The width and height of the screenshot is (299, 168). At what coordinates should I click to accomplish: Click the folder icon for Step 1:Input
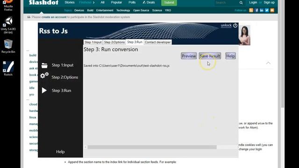pos(44,65)
